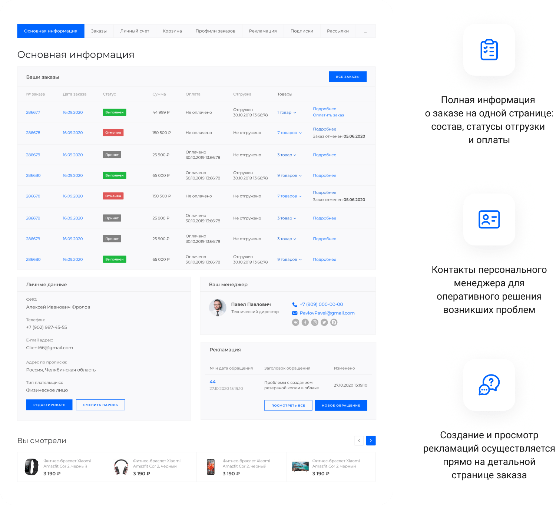Viewport: 556px width, 505px height.
Task: Expand the "1 товар" list for order 286677
Action: pyautogui.click(x=287, y=112)
